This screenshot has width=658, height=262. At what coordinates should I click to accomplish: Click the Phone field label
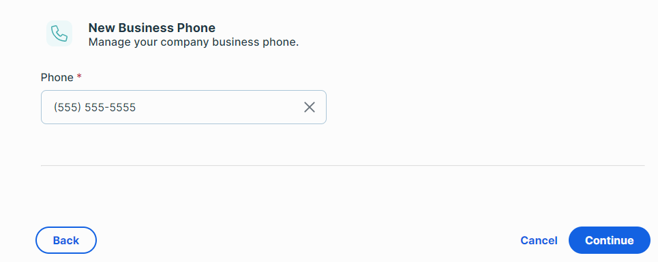point(57,78)
